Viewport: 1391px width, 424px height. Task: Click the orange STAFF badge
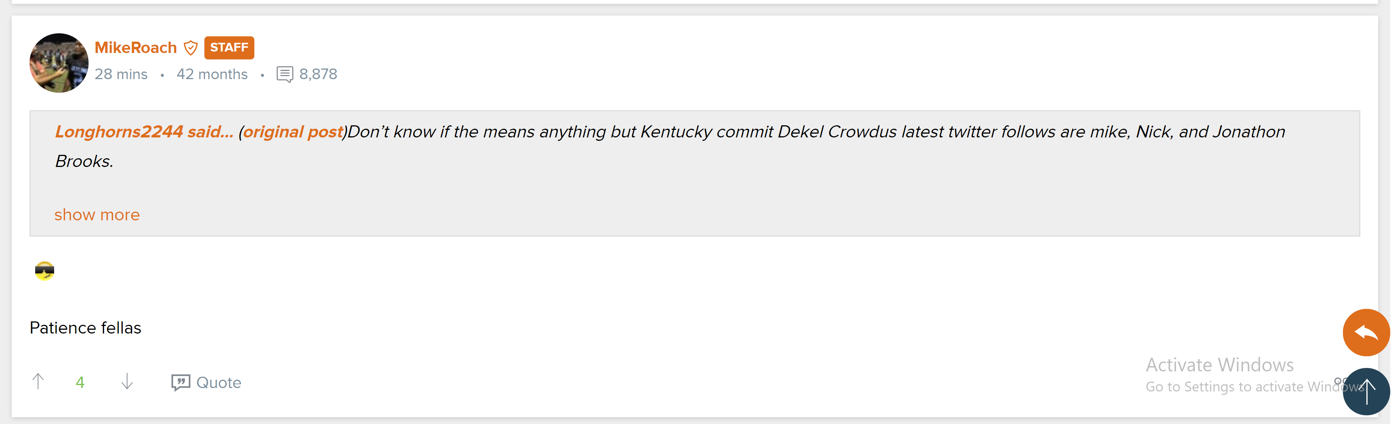pyautogui.click(x=229, y=48)
